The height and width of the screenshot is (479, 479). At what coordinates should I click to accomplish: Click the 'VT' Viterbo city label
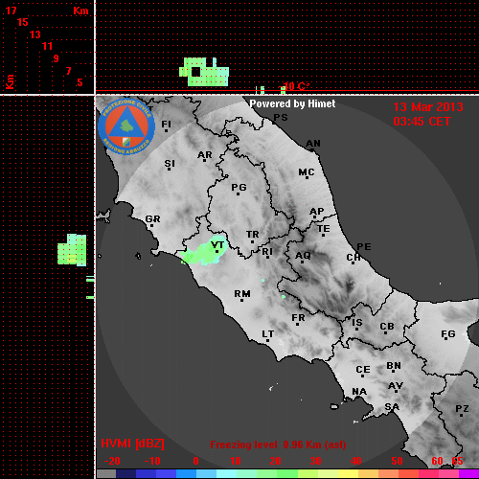(x=217, y=245)
